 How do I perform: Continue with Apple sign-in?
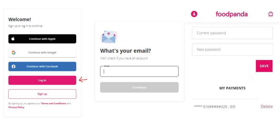(x=42, y=39)
